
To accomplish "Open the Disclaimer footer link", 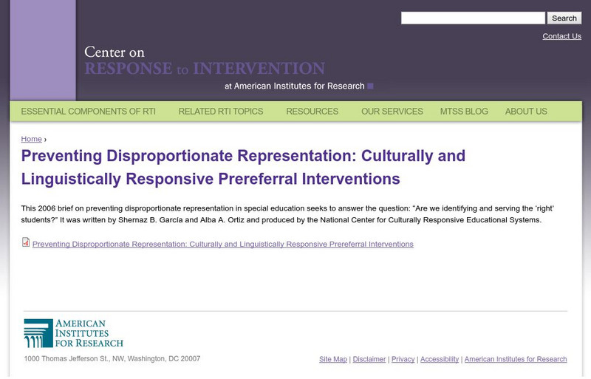I will pyautogui.click(x=369, y=359).
